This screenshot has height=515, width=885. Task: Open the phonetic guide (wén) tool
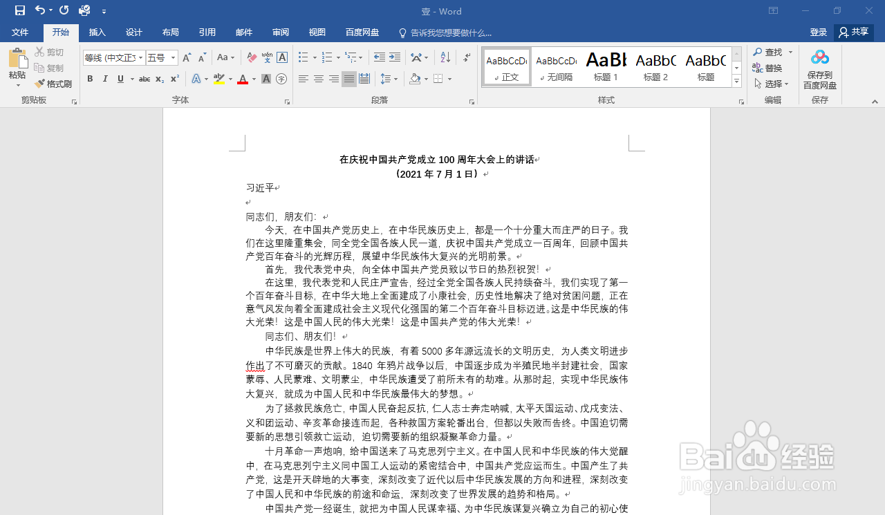pos(267,58)
